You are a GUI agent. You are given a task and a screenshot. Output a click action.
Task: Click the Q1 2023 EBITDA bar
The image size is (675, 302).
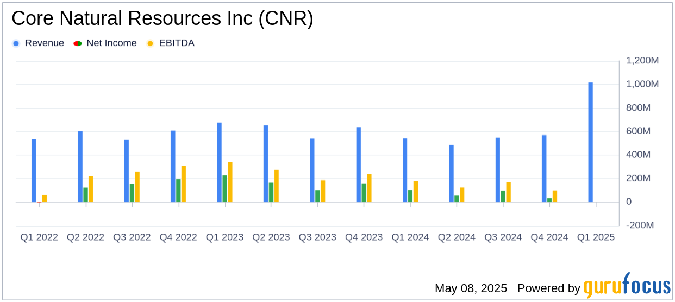(x=230, y=182)
